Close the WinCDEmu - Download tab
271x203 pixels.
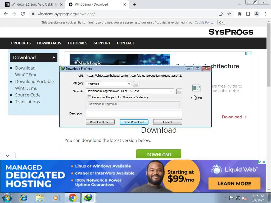[x=125, y=4]
